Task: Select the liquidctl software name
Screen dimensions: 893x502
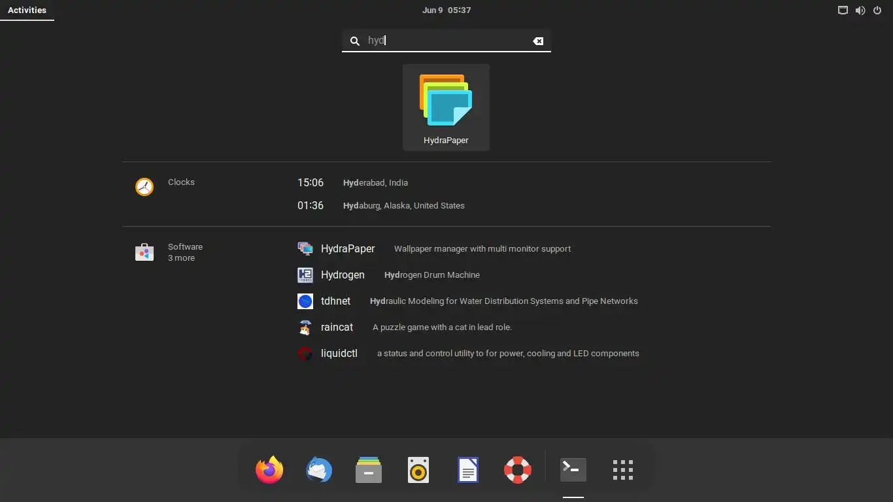Action: [x=339, y=353]
